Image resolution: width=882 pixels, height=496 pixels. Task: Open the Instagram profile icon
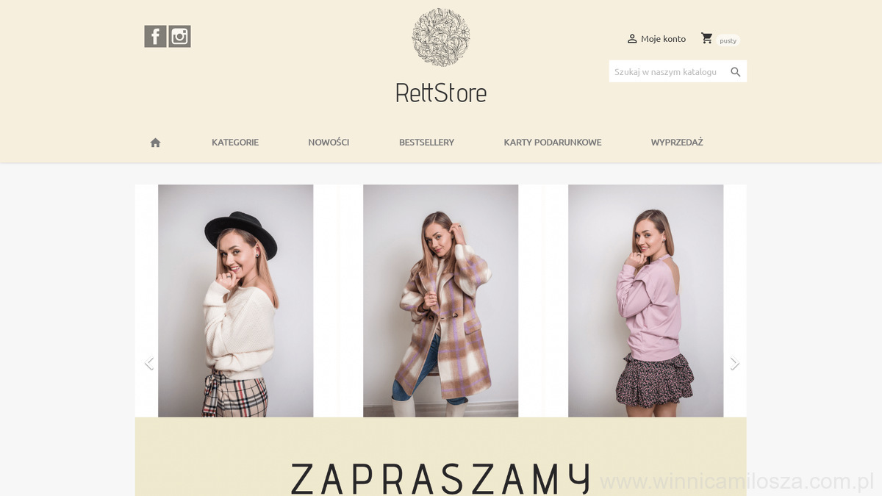[180, 36]
